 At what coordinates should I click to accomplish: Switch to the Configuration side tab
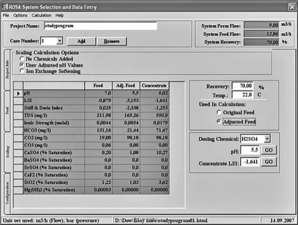[x=7, y=193]
